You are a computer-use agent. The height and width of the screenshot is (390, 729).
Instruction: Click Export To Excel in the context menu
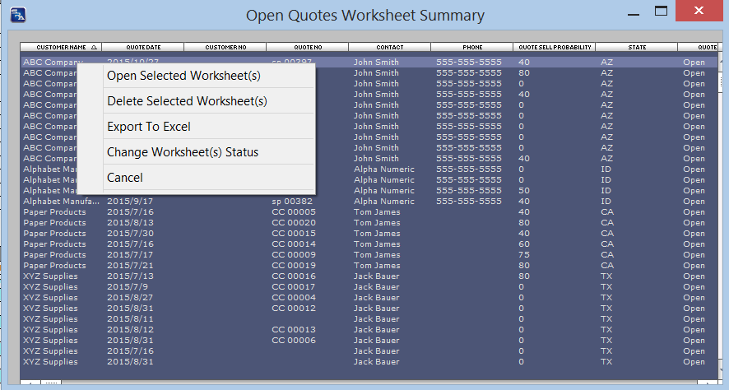(x=149, y=127)
